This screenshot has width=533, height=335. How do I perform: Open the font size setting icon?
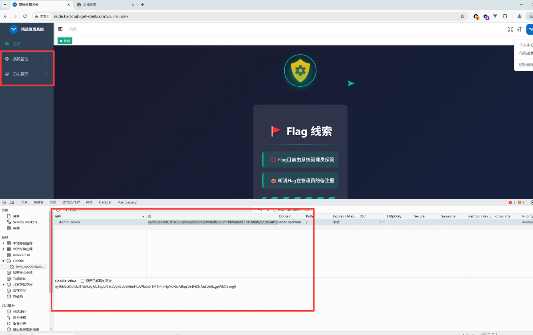tap(519, 29)
